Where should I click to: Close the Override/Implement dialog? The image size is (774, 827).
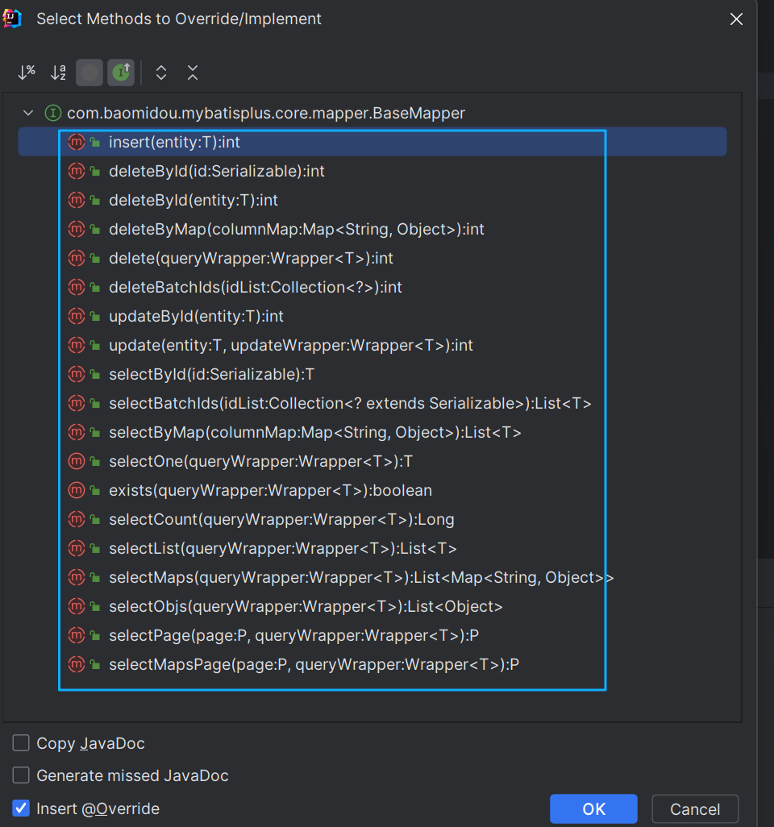[736, 19]
